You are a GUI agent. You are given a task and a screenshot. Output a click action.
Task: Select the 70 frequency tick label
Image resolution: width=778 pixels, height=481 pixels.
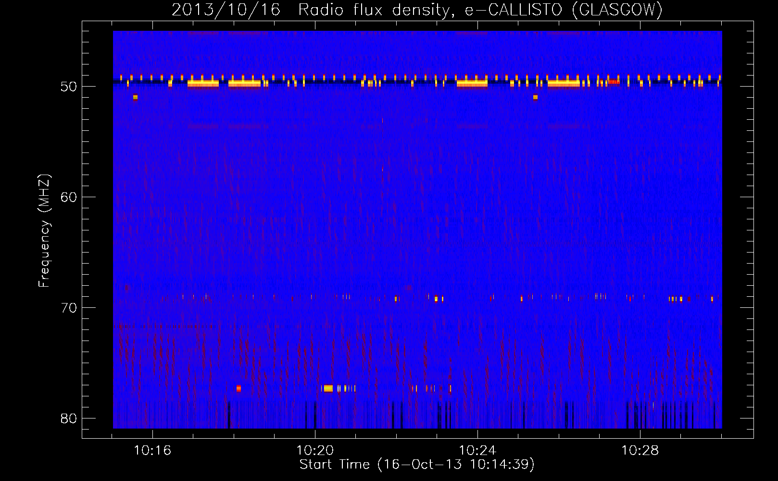[69, 308]
